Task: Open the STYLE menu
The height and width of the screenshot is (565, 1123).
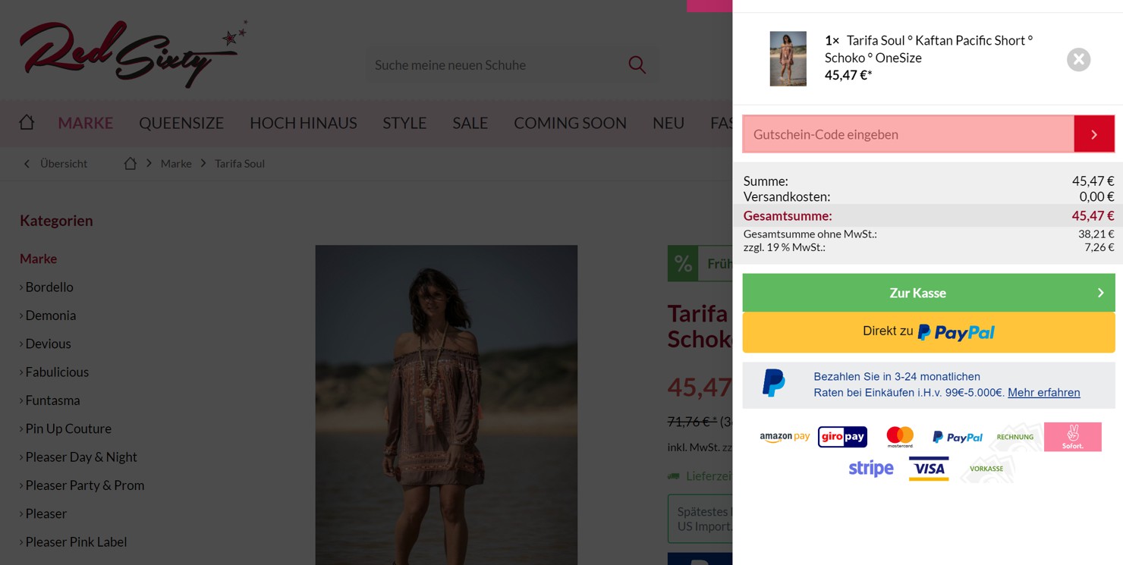Action: (x=404, y=123)
